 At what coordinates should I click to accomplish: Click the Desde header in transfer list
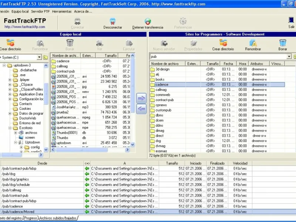42,163
